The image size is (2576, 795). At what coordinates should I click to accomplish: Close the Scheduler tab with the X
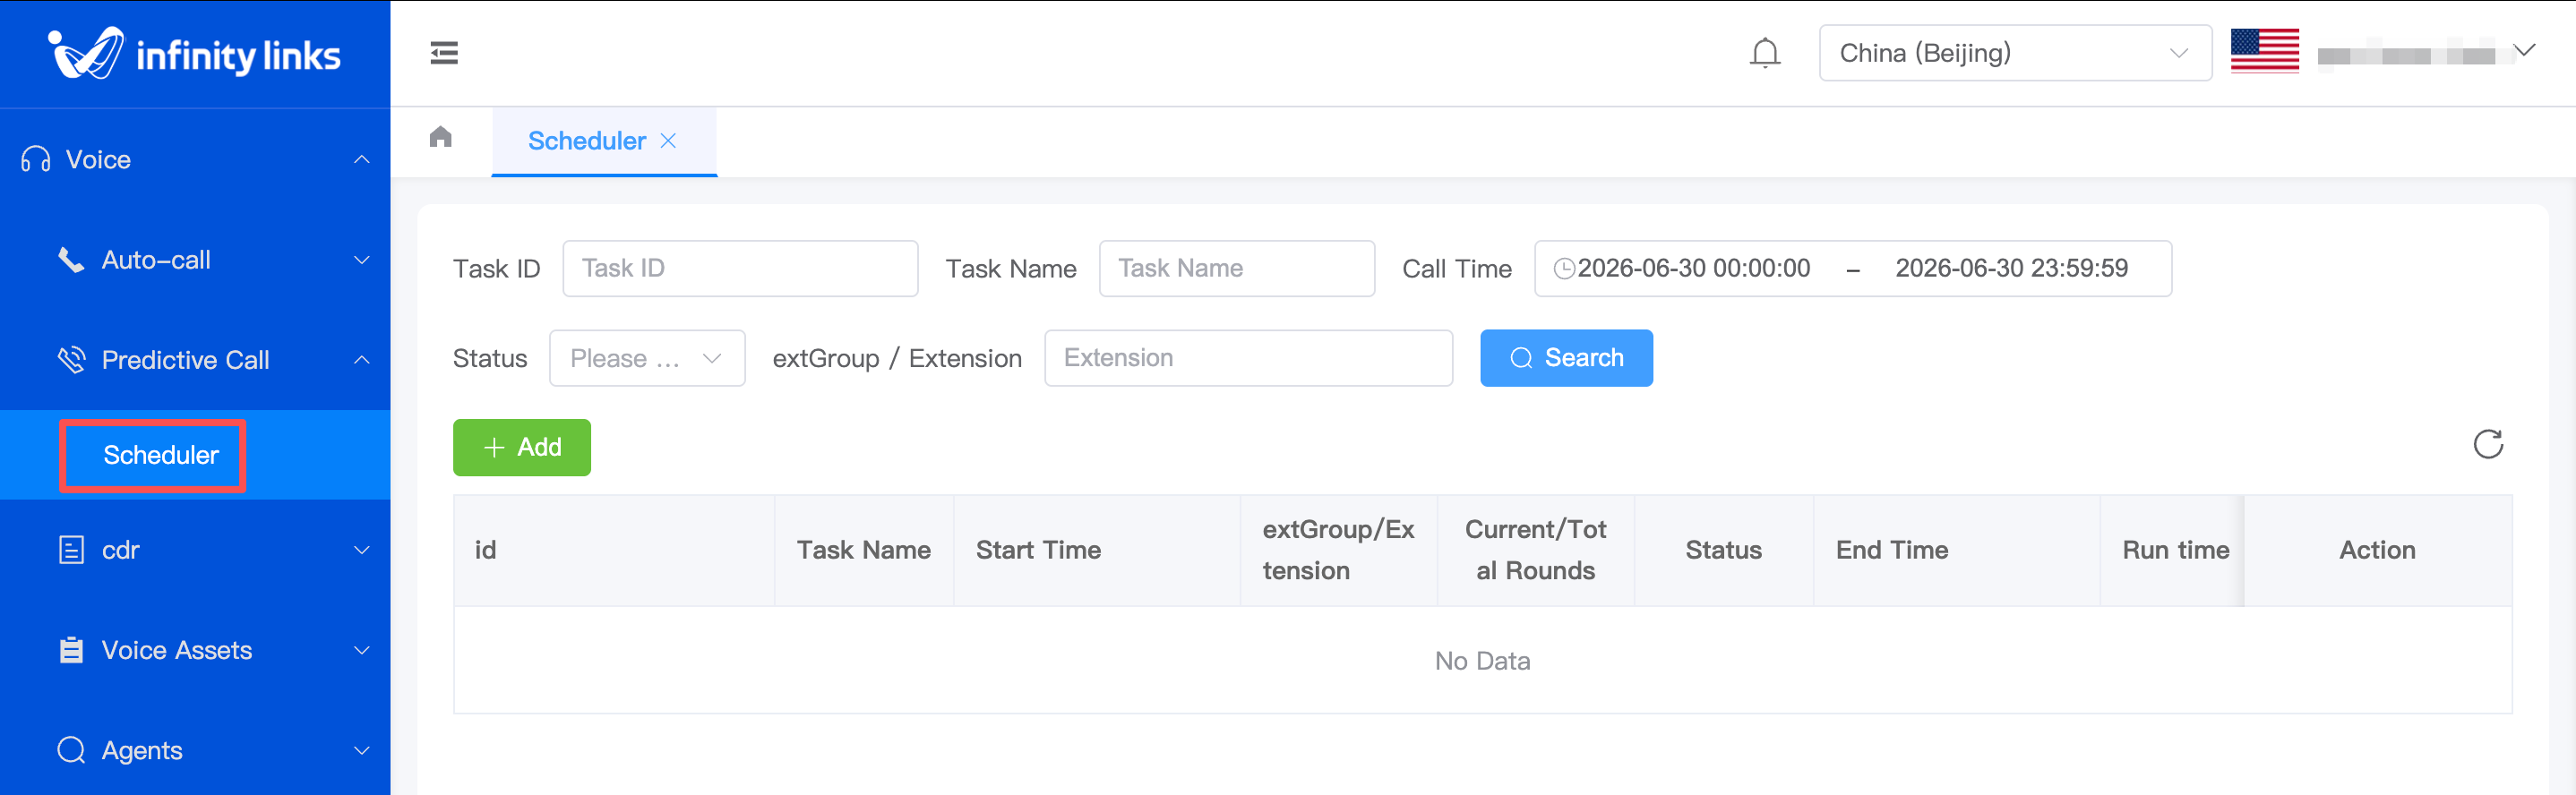click(x=669, y=141)
